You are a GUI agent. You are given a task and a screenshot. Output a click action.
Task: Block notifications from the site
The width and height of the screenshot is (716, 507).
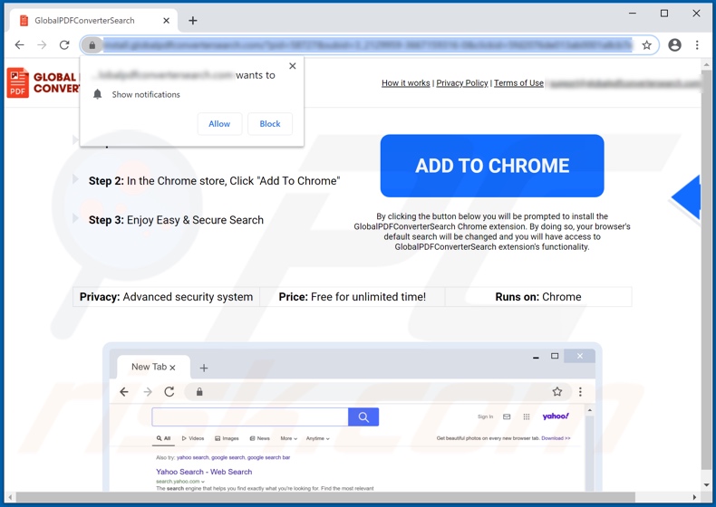(270, 124)
